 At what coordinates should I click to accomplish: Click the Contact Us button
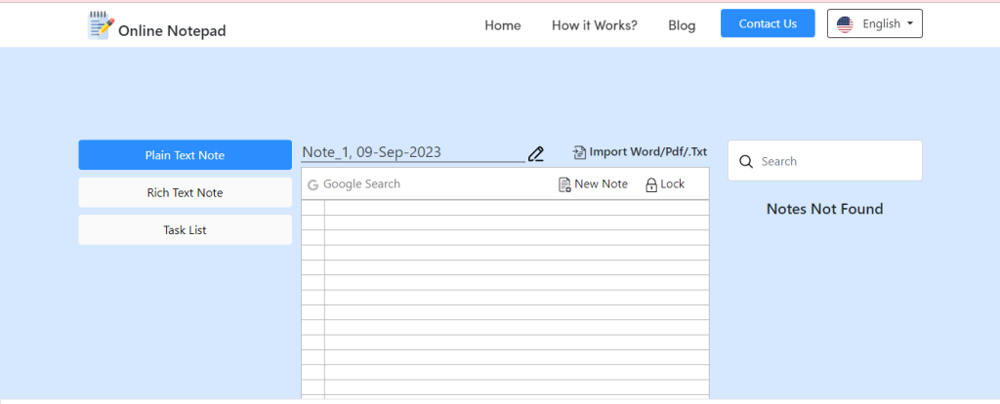(x=768, y=23)
